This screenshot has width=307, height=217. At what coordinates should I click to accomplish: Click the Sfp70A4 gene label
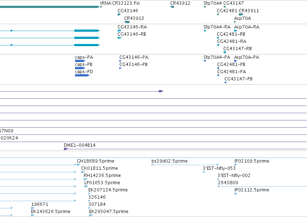coord(212,3)
